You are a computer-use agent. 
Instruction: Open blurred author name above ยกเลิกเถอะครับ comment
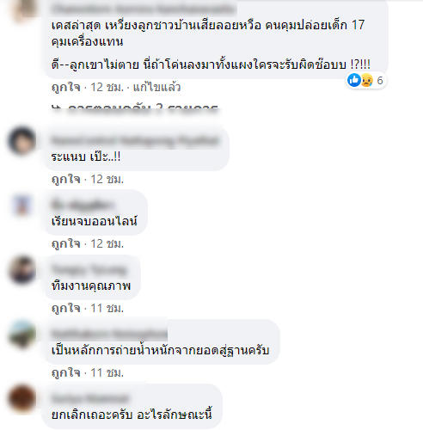(90, 398)
